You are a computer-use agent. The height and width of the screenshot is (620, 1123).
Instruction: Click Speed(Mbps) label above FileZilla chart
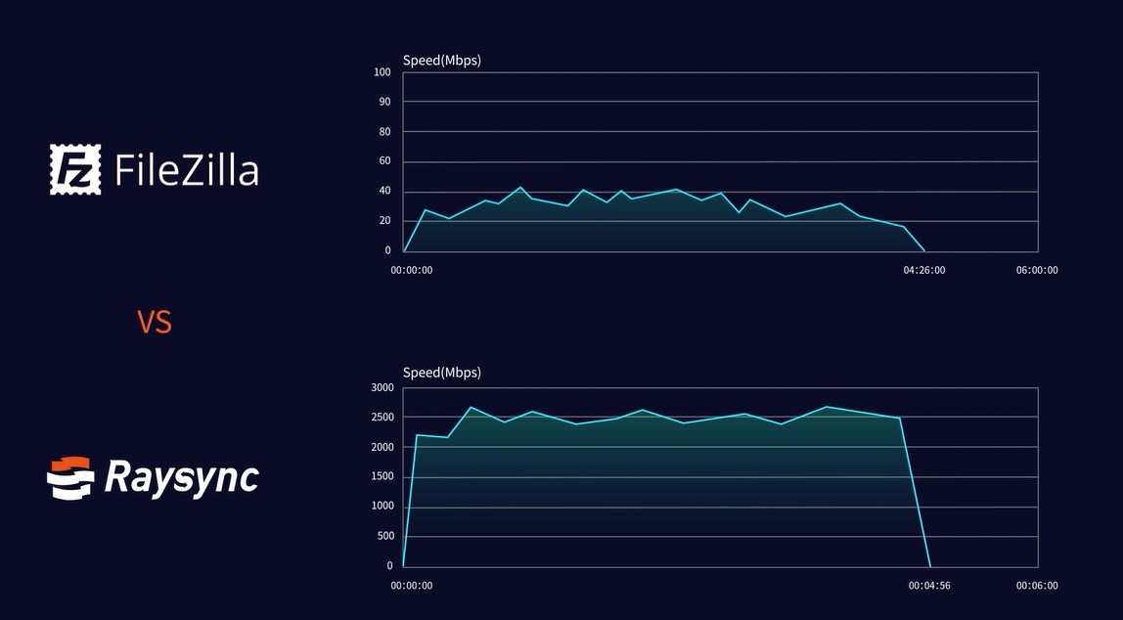[442, 60]
